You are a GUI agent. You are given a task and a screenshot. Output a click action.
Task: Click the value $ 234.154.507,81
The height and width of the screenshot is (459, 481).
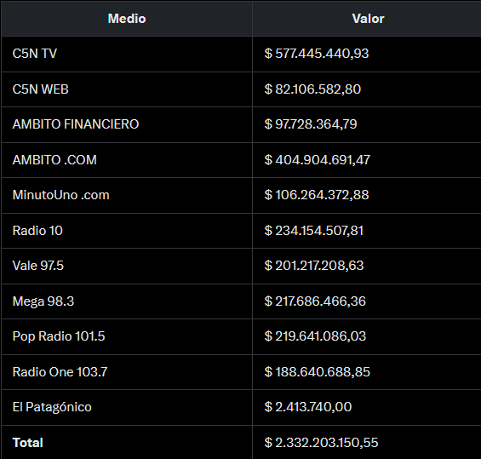314,231
